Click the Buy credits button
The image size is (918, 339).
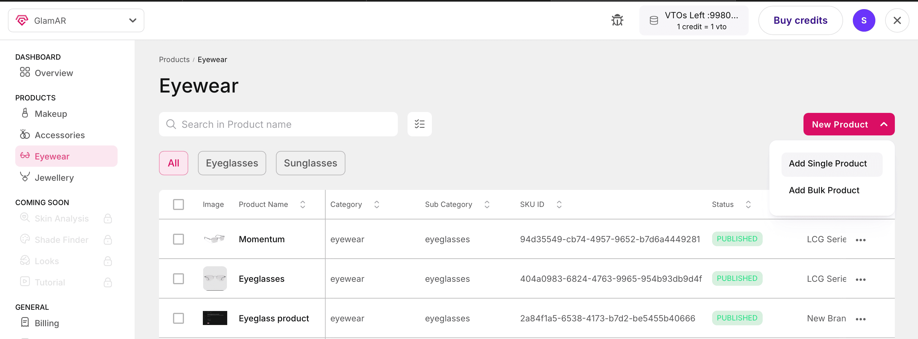click(800, 21)
